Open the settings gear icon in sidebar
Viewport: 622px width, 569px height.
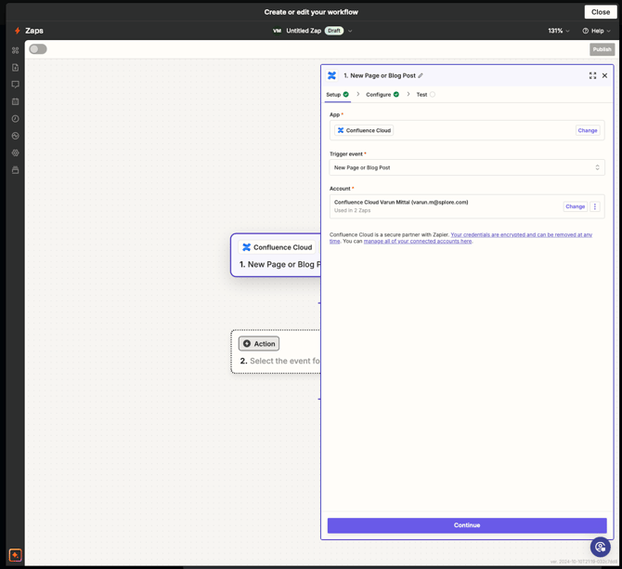pyautogui.click(x=15, y=153)
